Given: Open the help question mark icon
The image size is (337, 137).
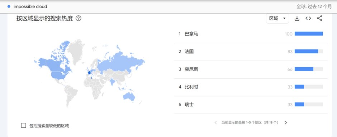Looking at the screenshot, I should point(79,19).
